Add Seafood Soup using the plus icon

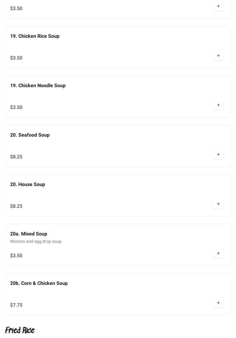point(218,155)
